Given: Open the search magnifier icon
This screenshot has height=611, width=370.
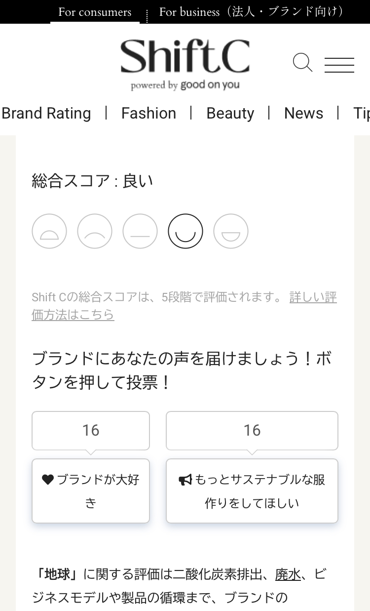Looking at the screenshot, I should click(302, 63).
